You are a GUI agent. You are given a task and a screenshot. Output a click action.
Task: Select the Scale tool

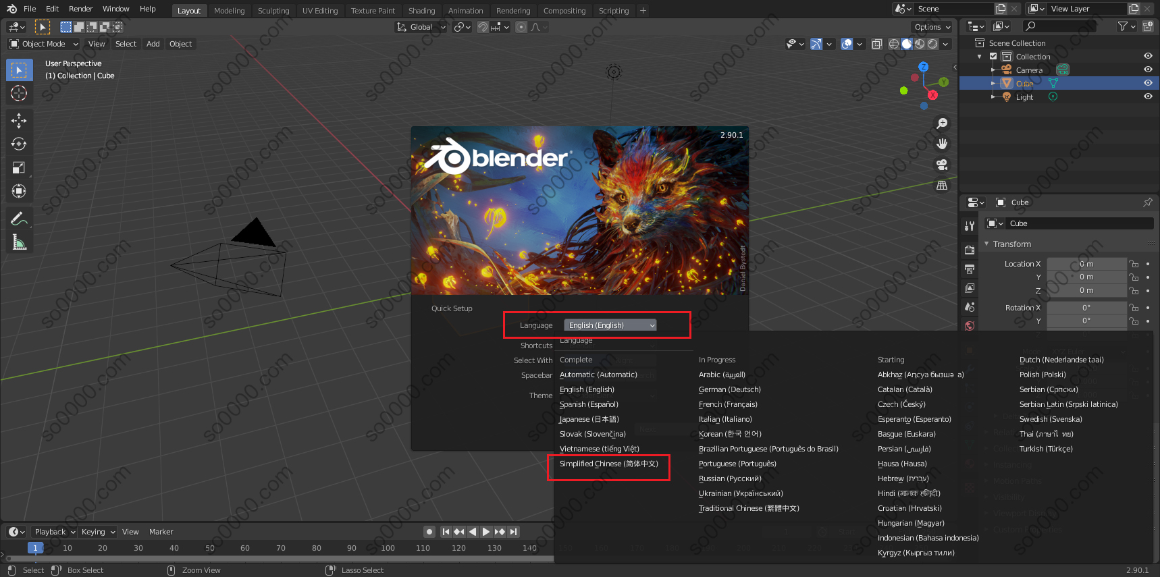pyautogui.click(x=19, y=168)
